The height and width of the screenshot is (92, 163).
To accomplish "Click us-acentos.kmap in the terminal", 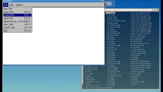I will click(x=138, y=82).
